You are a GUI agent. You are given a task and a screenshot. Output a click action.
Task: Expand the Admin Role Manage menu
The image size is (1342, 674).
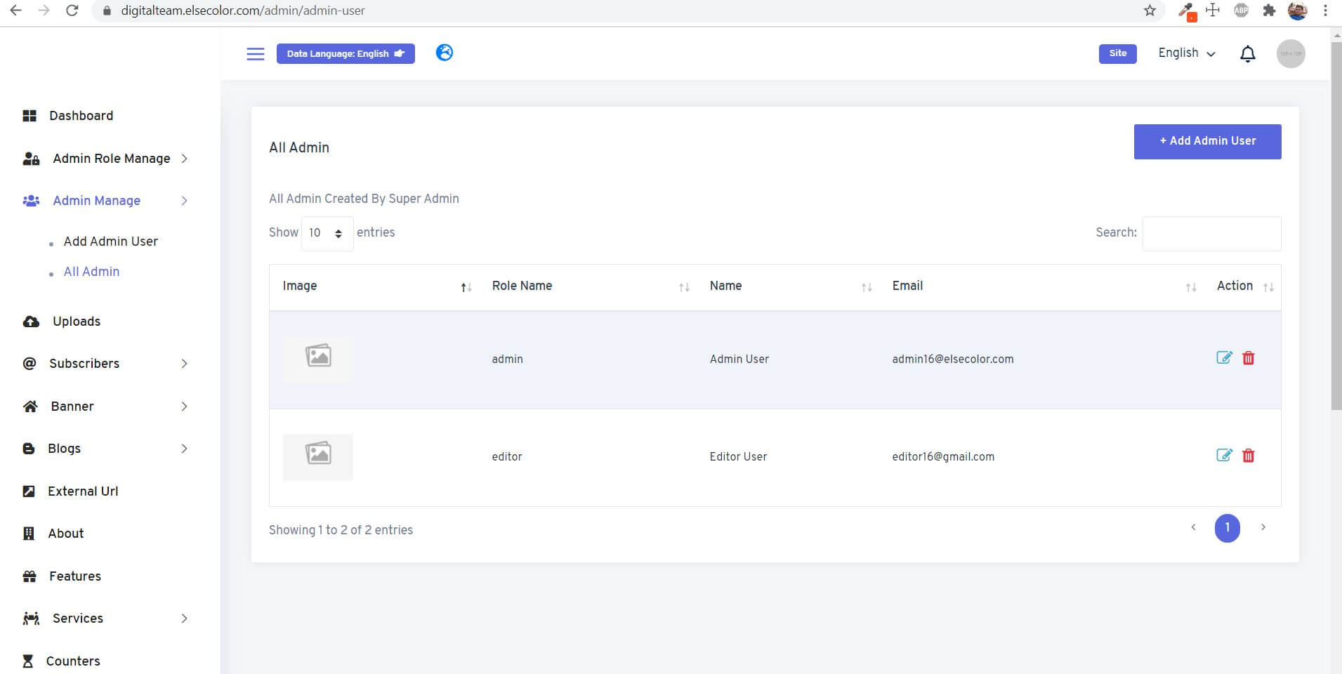[x=111, y=159]
